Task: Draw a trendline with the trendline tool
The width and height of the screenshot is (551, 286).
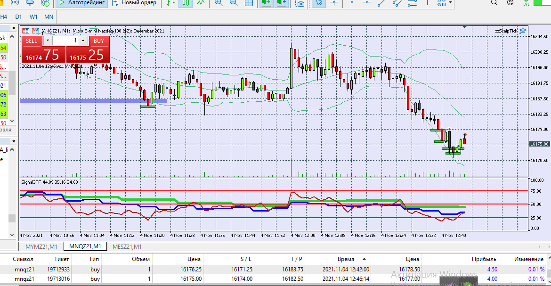Action: pyautogui.click(x=382, y=3)
